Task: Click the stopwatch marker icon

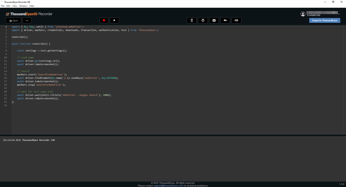Action: tap(203, 20)
